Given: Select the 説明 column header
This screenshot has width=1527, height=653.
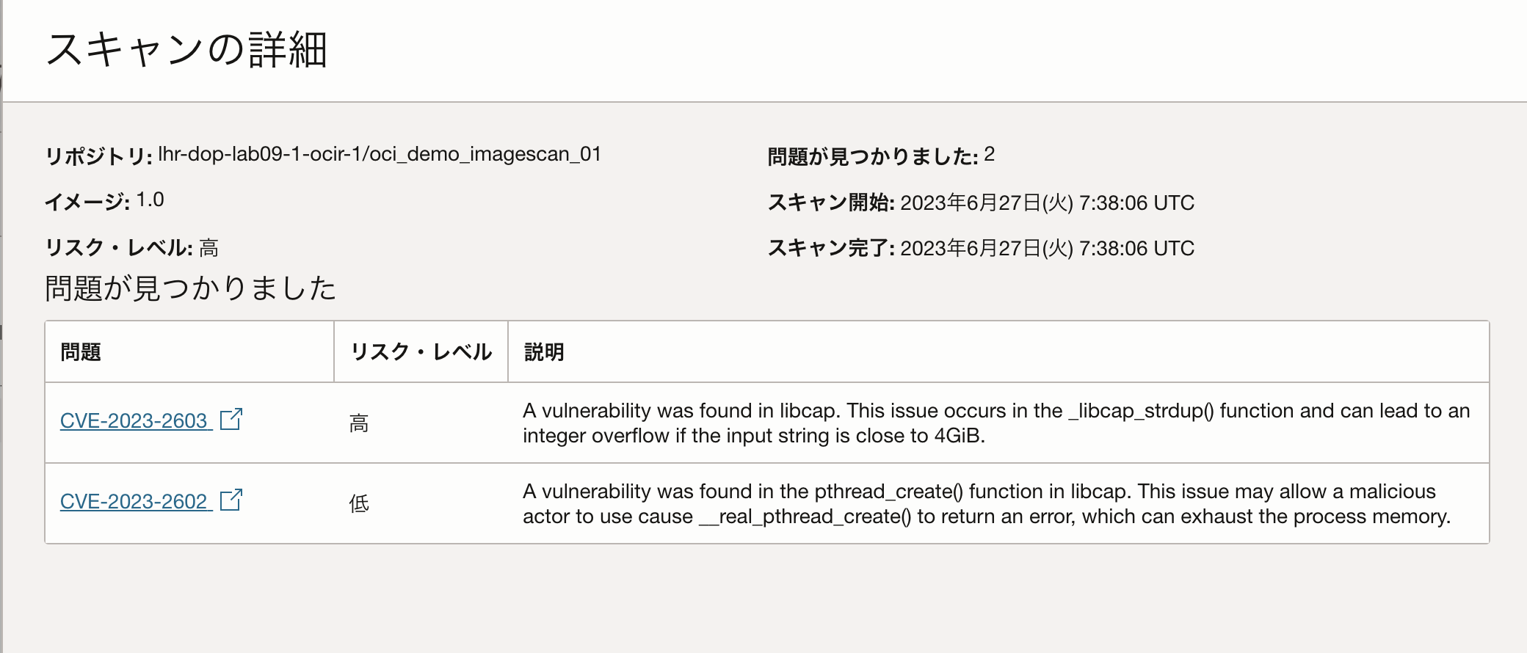Looking at the screenshot, I should [x=543, y=352].
